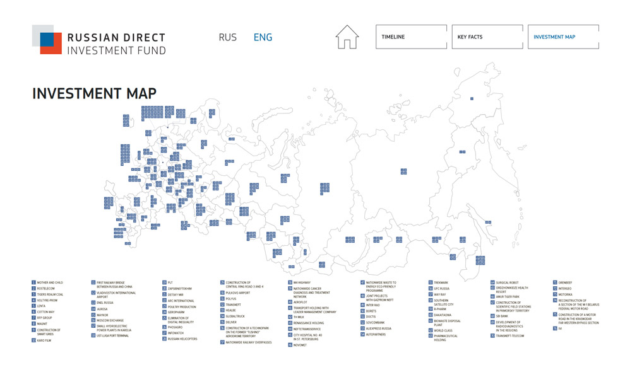
Task: Select the UFC Russia legend entry text
Action: [x=441, y=289]
